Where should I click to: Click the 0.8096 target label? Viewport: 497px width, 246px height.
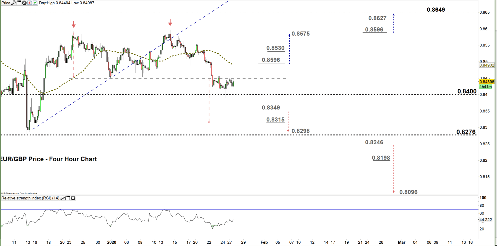click(408, 192)
